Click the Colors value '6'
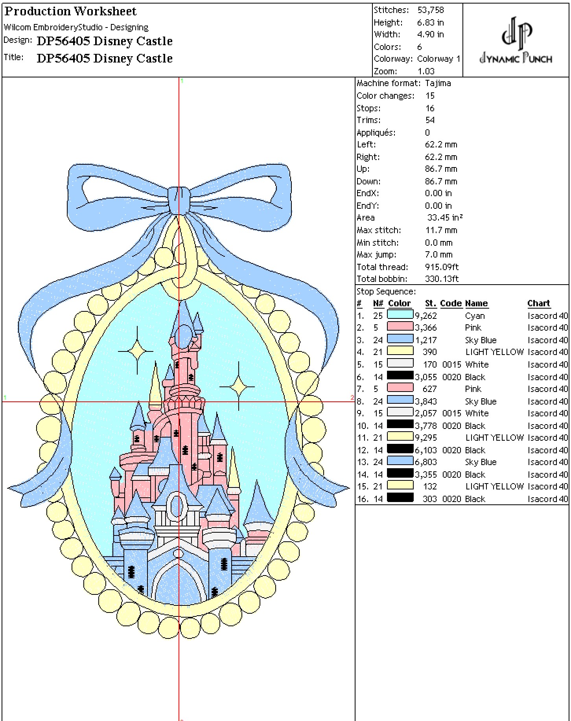Image resolution: width=571 pixels, height=721 pixels. [x=420, y=47]
